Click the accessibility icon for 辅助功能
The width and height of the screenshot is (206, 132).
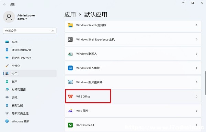(7, 105)
